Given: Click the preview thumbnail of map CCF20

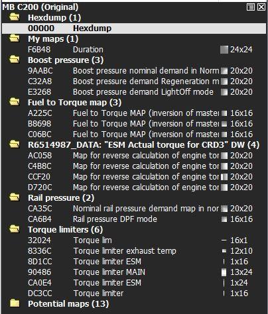Looking at the screenshot, I should [x=224, y=177].
